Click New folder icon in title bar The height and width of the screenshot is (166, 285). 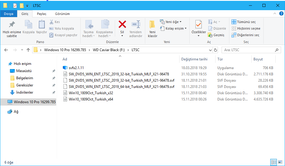coord(22,6)
